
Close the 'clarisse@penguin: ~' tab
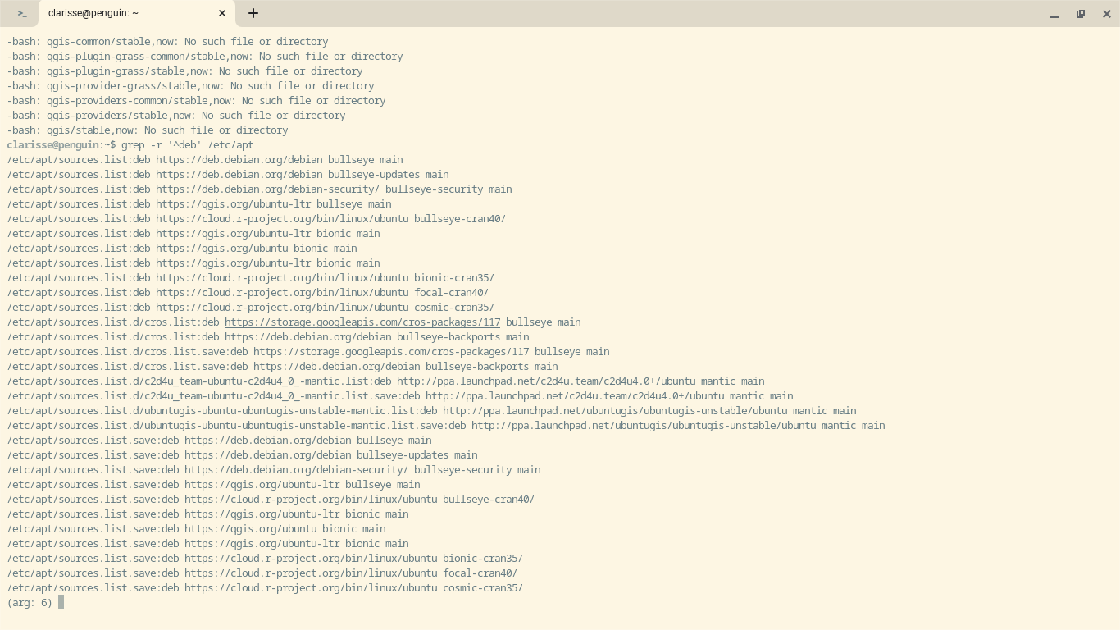tap(222, 14)
